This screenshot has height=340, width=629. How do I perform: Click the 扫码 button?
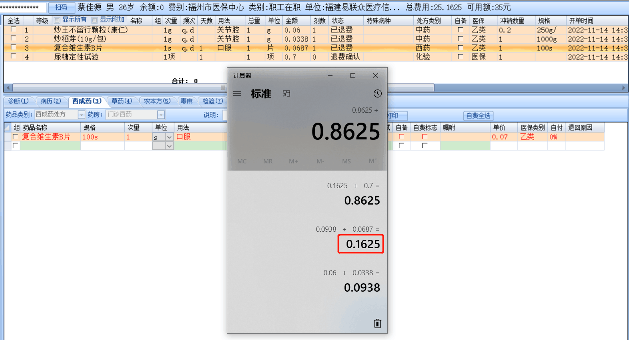(61, 7)
